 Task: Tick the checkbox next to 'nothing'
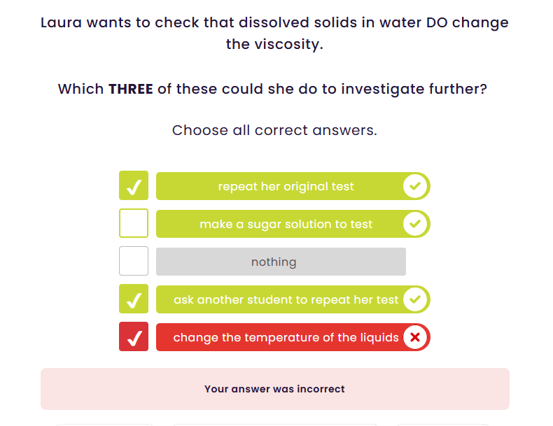coord(134,262)
